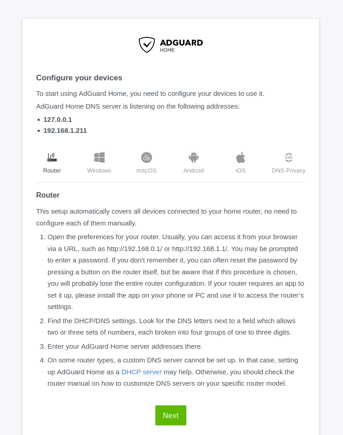
Task: Click the ADGUARD HOME wordmark
Action: tap(181, 45)
